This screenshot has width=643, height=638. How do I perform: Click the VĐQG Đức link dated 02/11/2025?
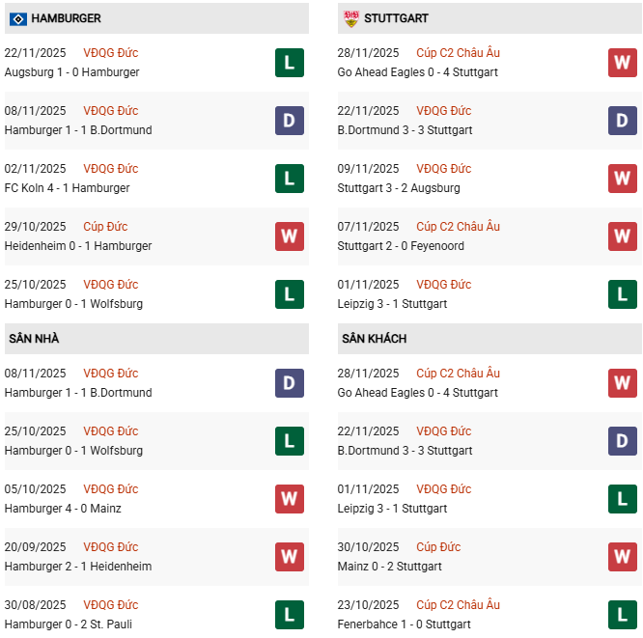pos(110,169)
